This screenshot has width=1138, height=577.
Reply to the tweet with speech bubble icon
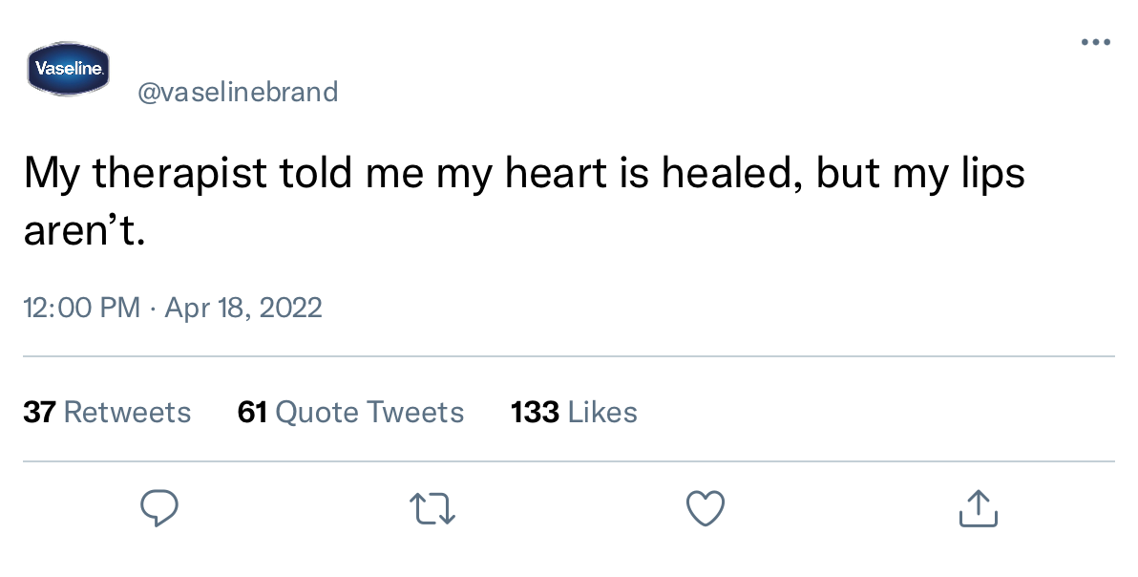pos(158,508)
